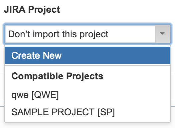Close the suggestions via the down-caret button
Viewport: 175px width, 128px height.
pyautogui.click(x=163, y=34)
